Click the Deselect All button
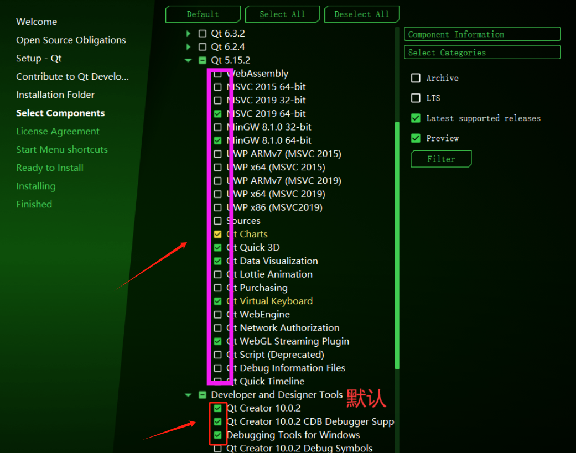Viewport: 576px width, 453px height. pyautogui.click(x=362, y=14)
